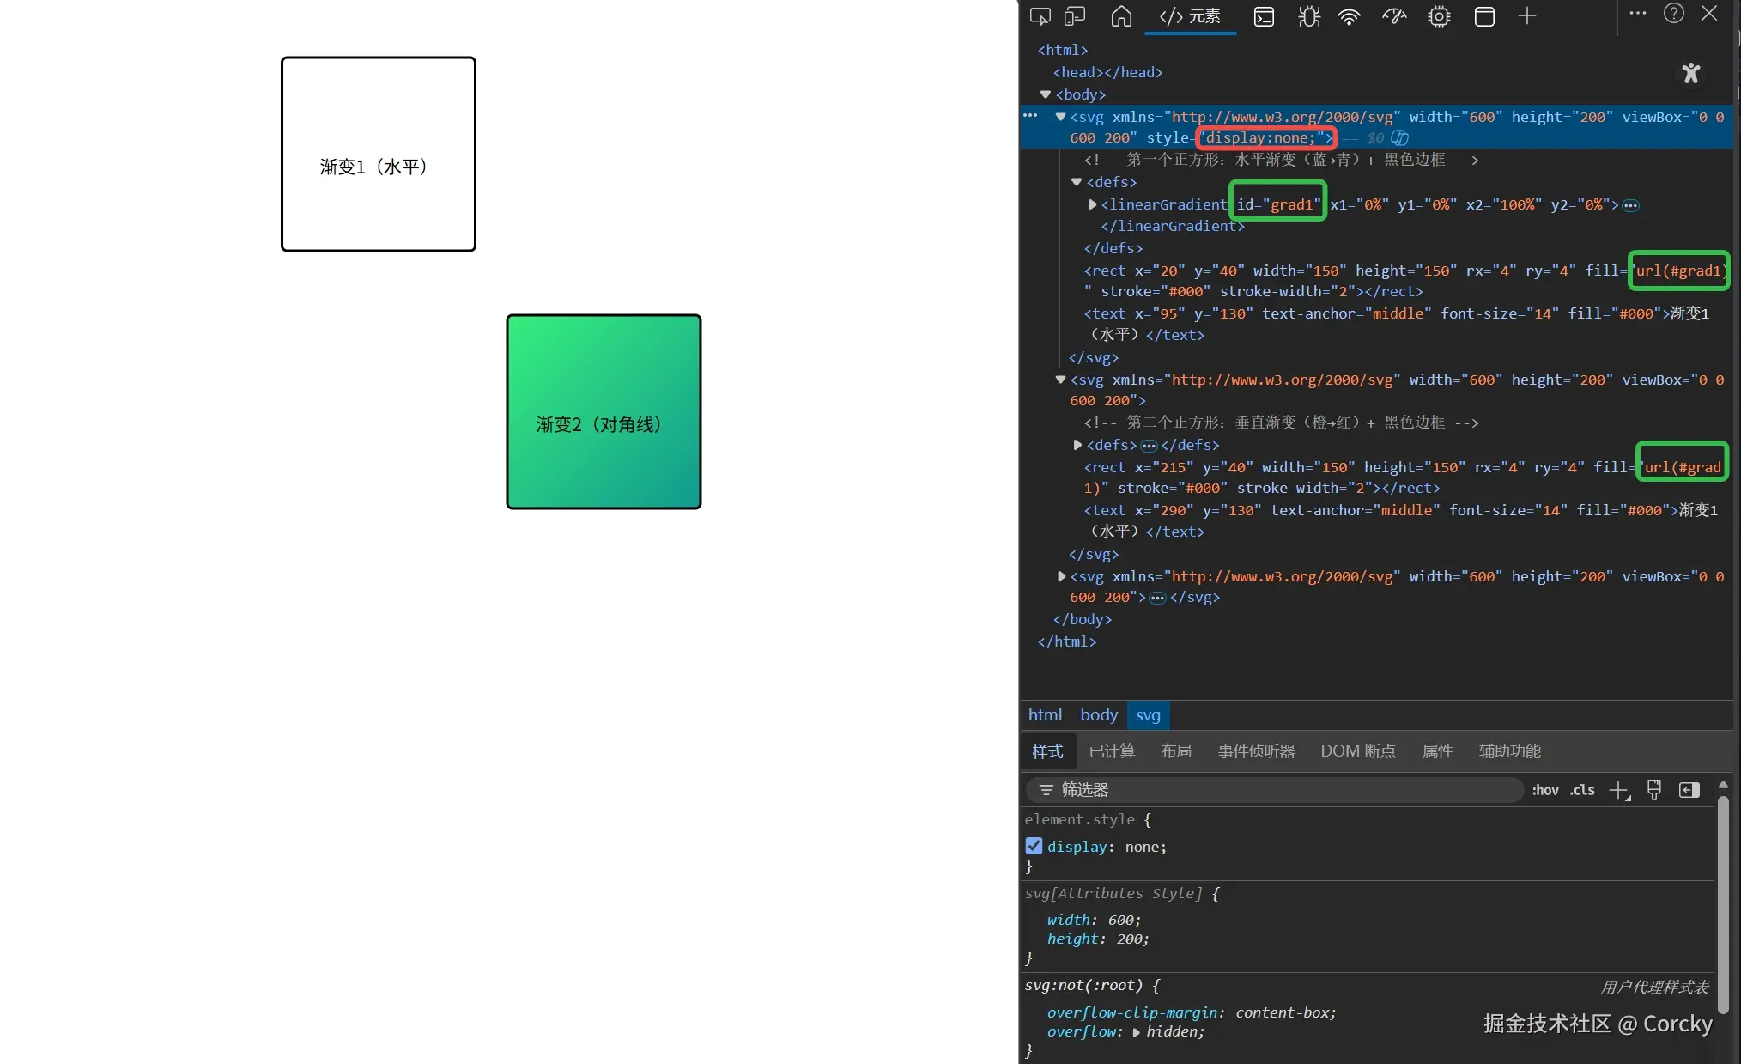The image size is (1741, 1064).
Task: Open the DevTools welcome home icon
Action: [x=1121, y=16]
